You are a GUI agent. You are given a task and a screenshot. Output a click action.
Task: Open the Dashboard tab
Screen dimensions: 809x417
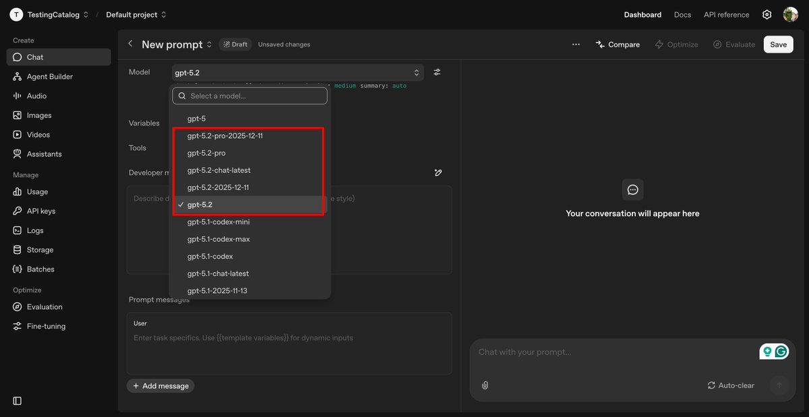click(x=642, y=15)
